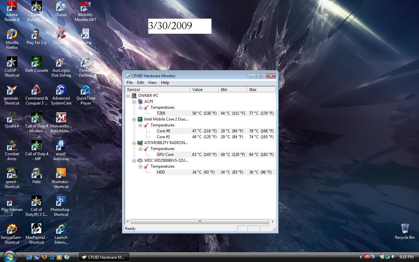This screenshot has height=262, width=419.
Task: Collapse Temperatures under ATI Radeon
Action: click(140, 149)
